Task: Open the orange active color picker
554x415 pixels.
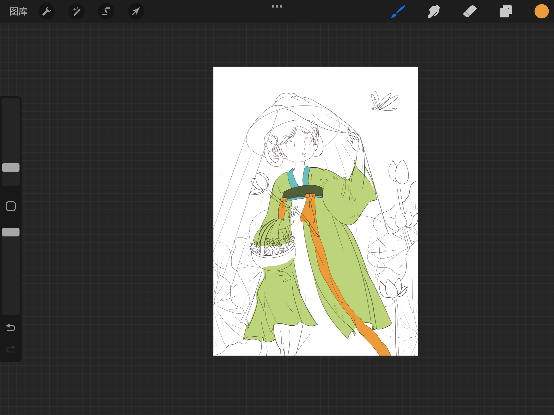Action: tap(541, 11)
